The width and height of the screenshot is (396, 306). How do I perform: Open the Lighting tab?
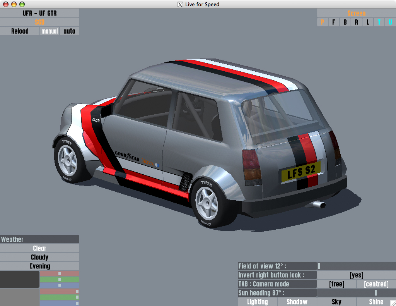click(257, 302)
